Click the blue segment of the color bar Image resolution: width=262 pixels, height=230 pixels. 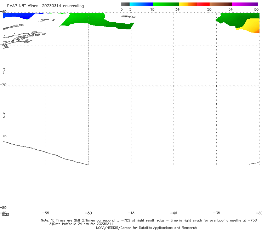141,4
